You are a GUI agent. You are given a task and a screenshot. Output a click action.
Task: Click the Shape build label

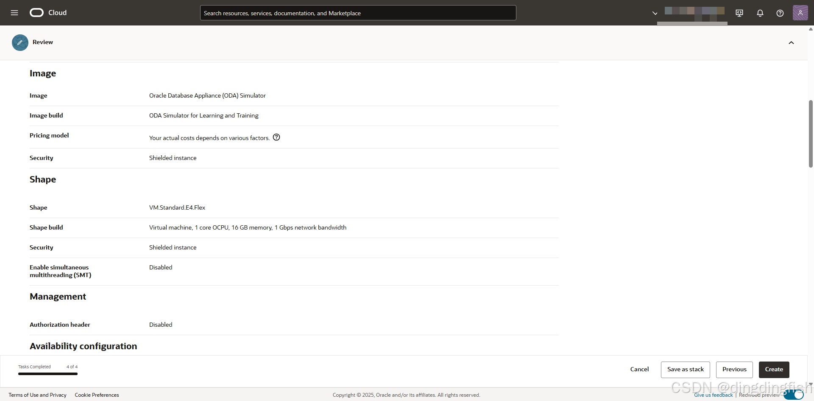click(x=46, y=228)
